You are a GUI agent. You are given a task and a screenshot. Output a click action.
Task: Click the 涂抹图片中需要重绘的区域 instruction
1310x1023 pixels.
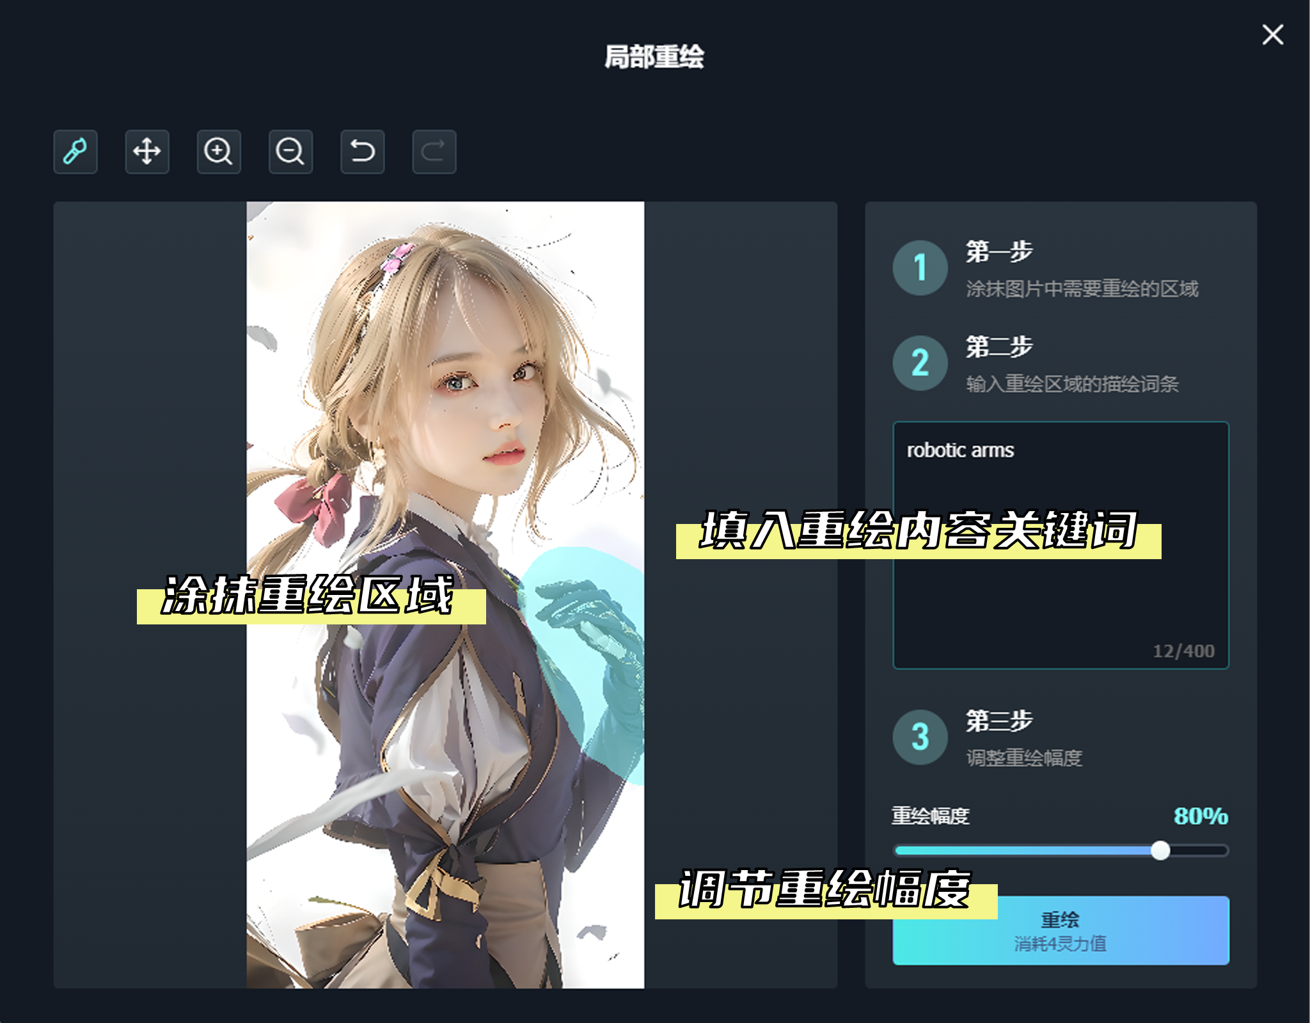pos(1082,289)
